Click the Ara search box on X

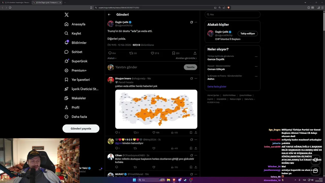pyautogui.click(x=233, y=14)
